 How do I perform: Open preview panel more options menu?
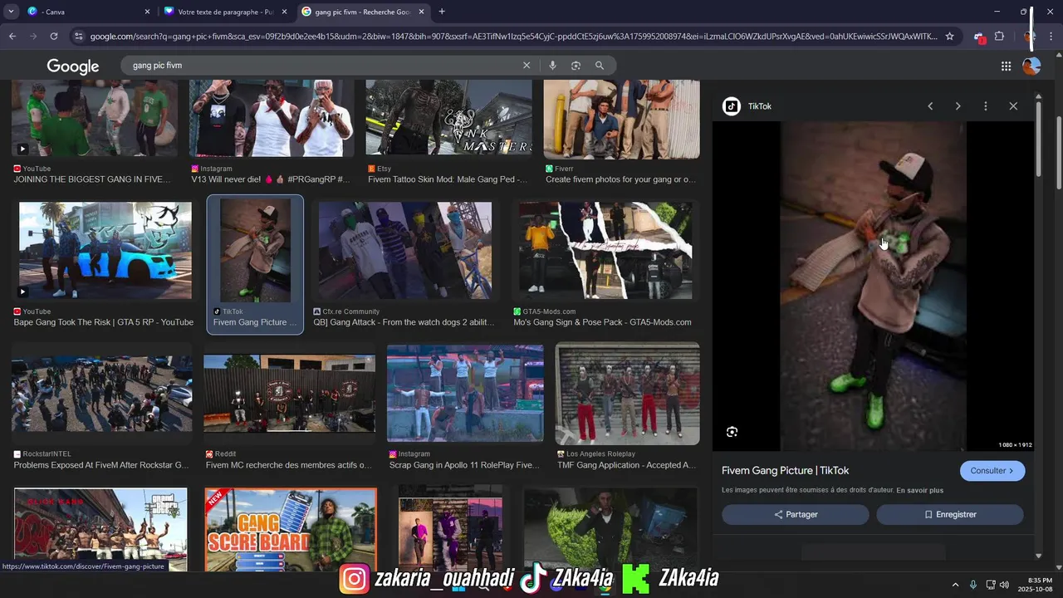986,106
